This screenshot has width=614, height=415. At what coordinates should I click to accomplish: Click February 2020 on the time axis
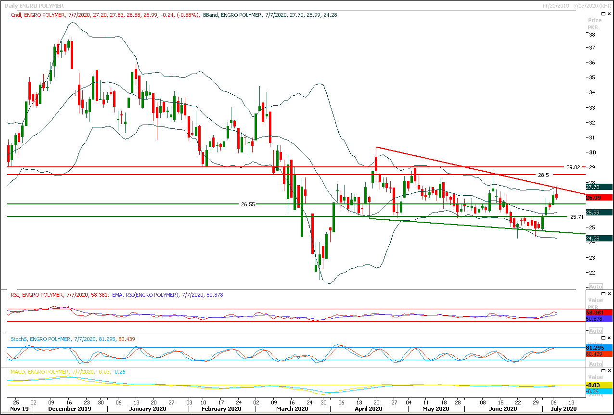[220, 409]
